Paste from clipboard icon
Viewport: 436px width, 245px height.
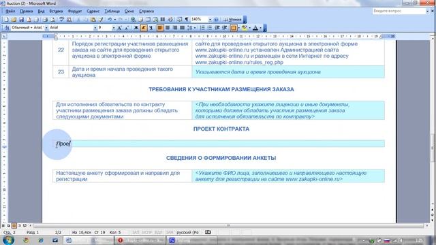pos(93,20)
